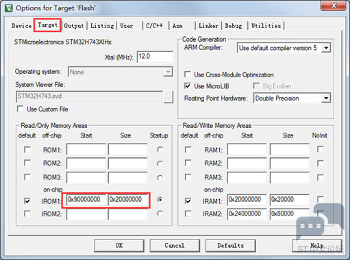Enable NoInit for RAM2
The width and height of the screenshot is (350, 260).
[321, 164]
